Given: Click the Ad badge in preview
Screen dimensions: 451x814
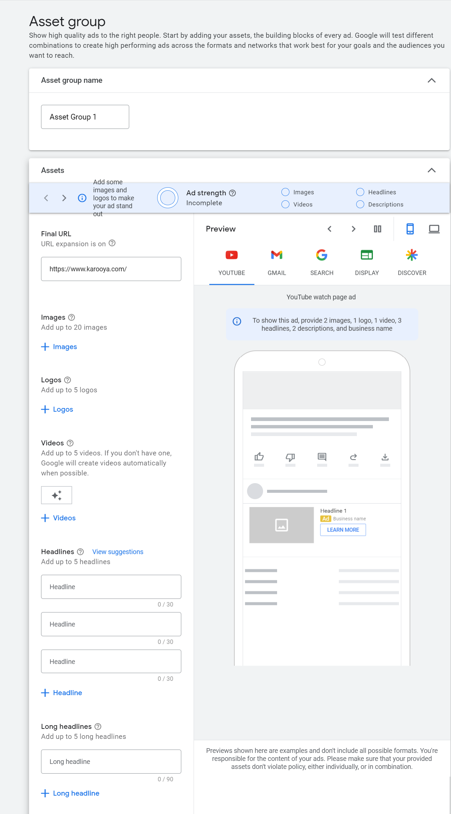Looking at the screenshot, I should point(325,519).
